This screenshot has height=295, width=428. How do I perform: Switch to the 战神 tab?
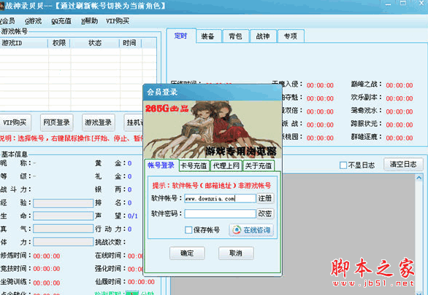pyautogui.click(x=263, y=36)
